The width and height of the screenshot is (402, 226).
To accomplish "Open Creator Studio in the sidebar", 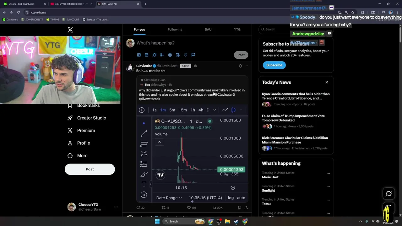I will tap(87, 118).
